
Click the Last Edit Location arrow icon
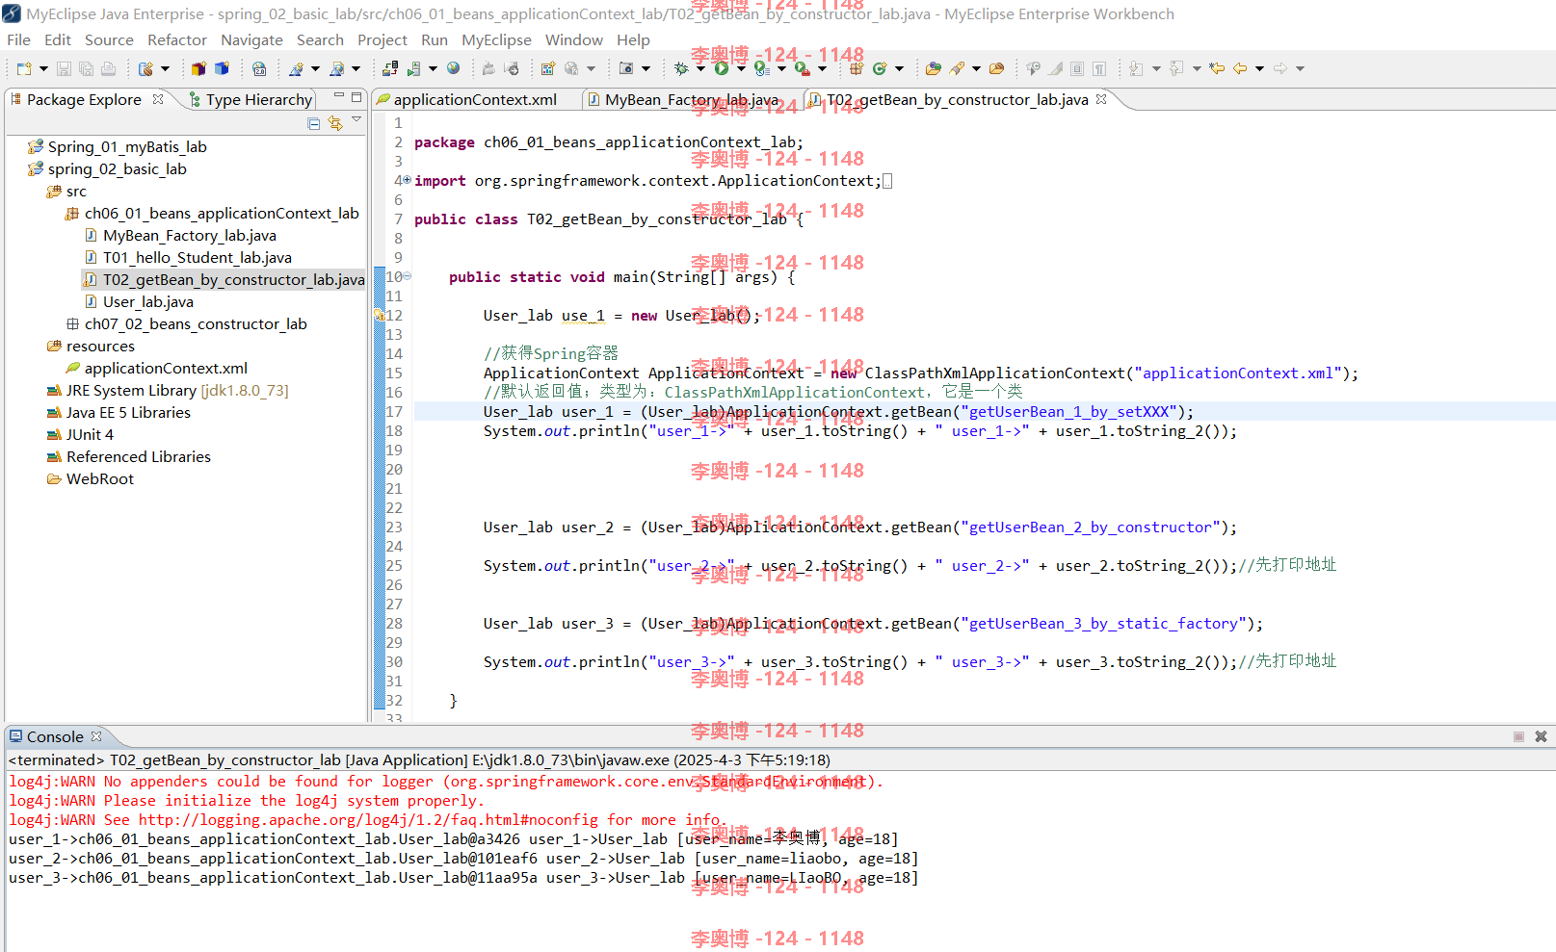(x=1217, y=68)
